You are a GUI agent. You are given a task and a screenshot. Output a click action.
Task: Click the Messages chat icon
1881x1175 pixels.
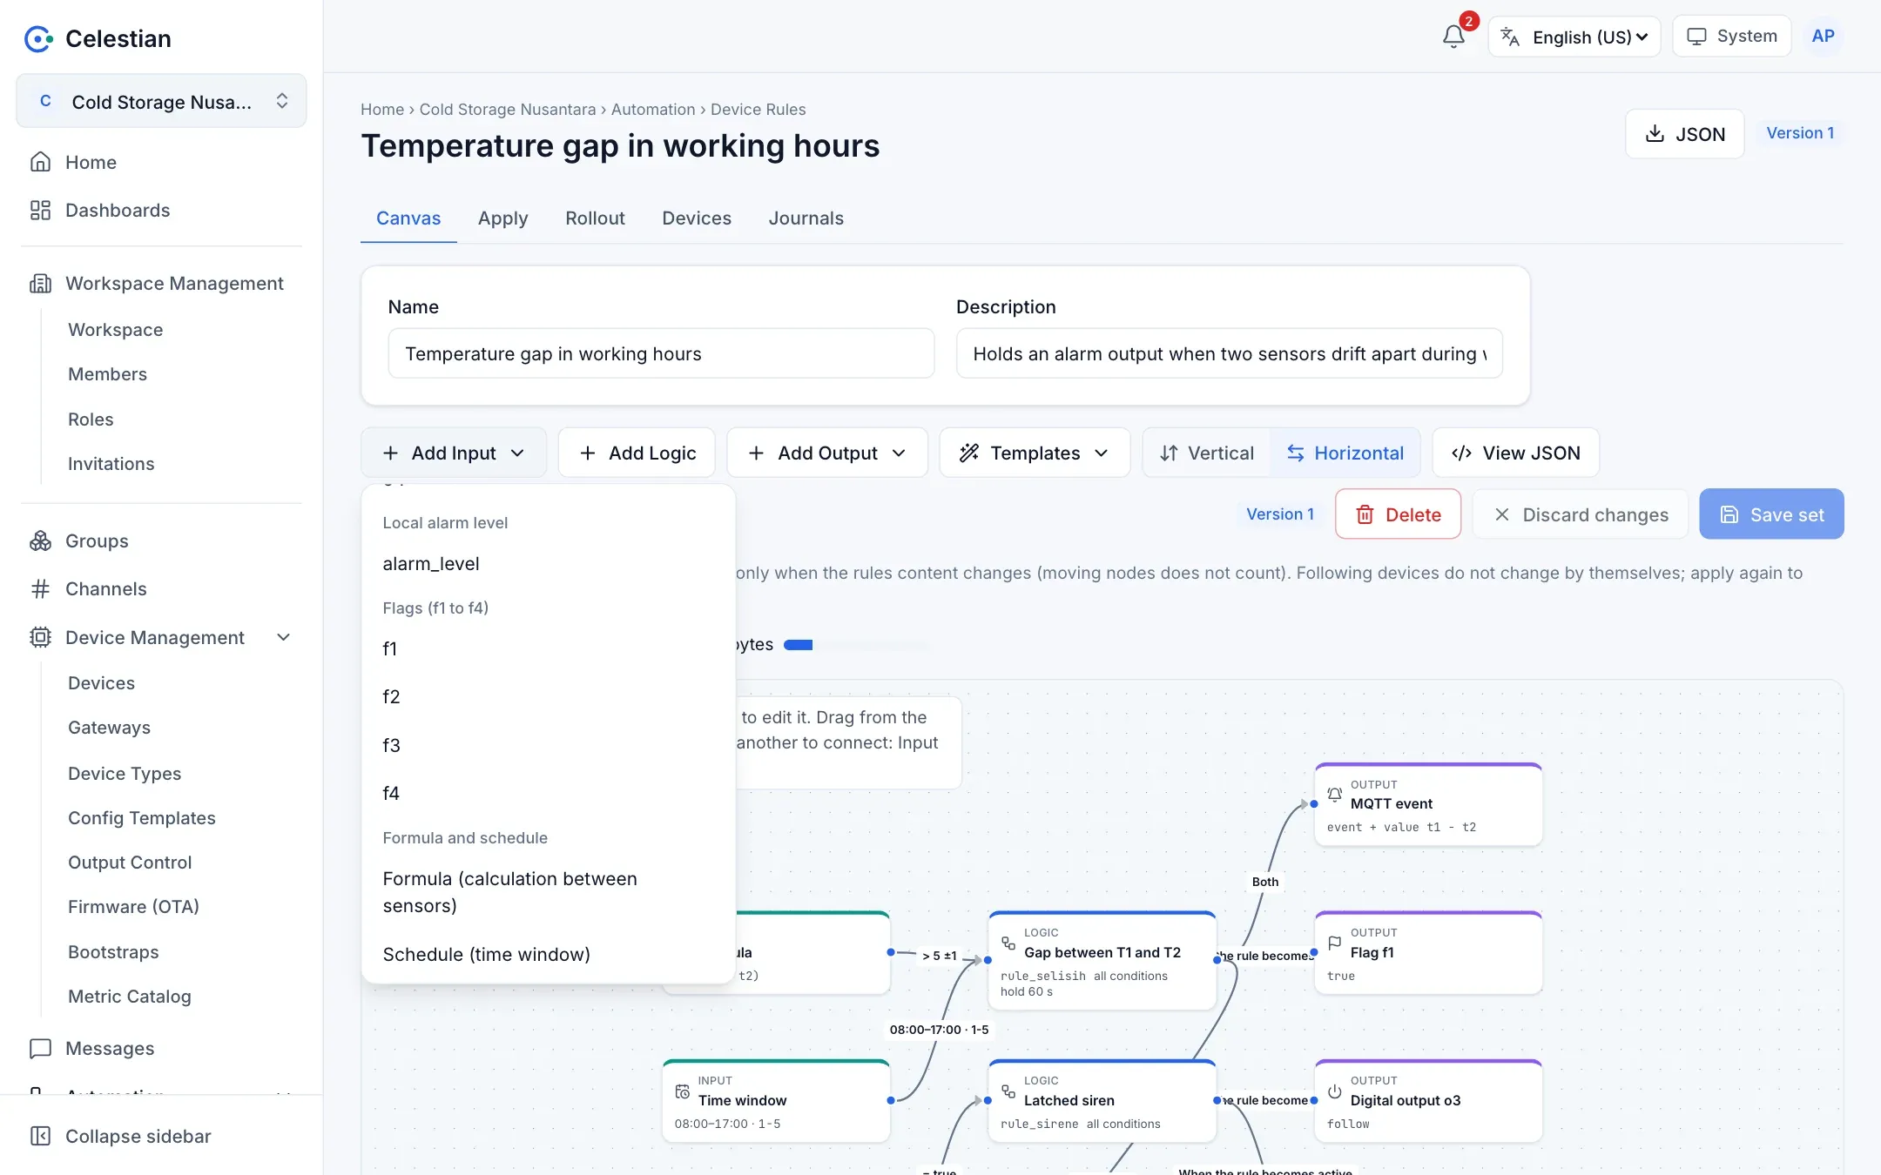point(40,1048)
